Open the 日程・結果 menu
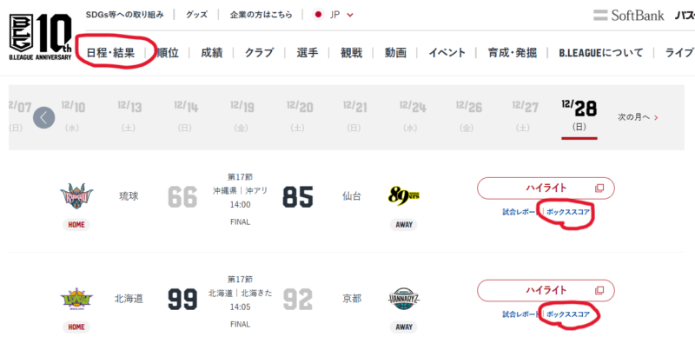Image resolution: width=695 pixels, height=350 pixels. (110, 52)
